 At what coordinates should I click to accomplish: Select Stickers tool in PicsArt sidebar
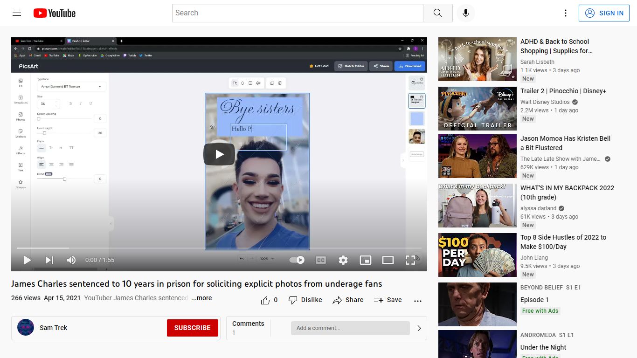[x=21, y=133]
